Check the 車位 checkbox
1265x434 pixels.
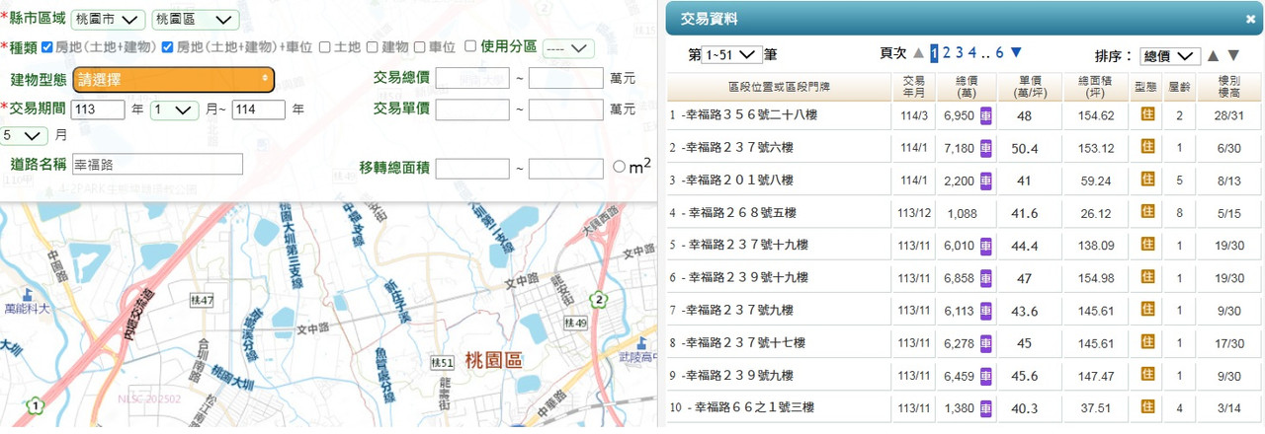pyautogui.click(x=420, y=46)
